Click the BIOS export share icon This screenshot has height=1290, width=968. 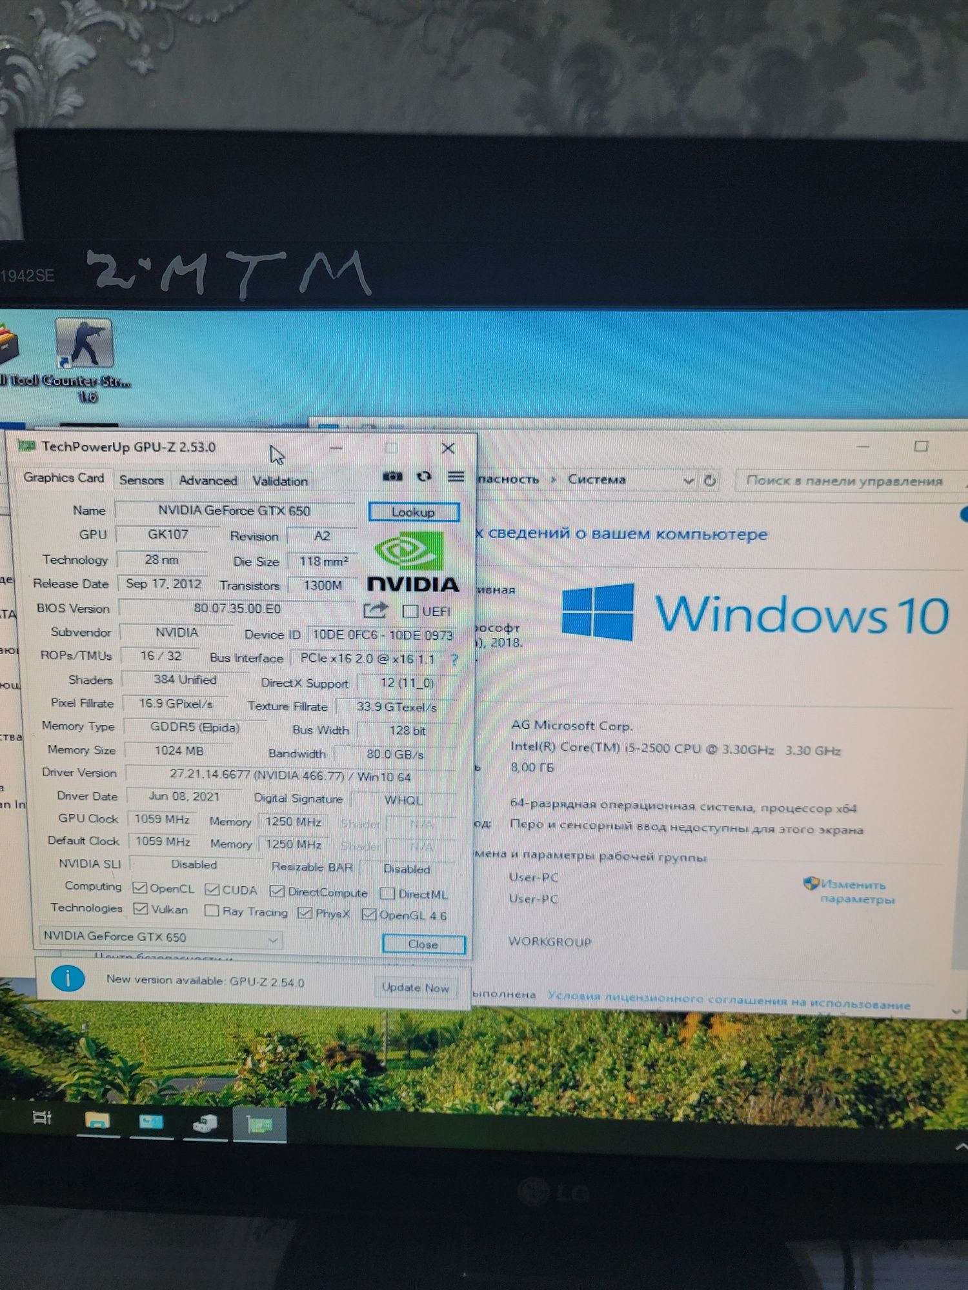tap(375, 610)
